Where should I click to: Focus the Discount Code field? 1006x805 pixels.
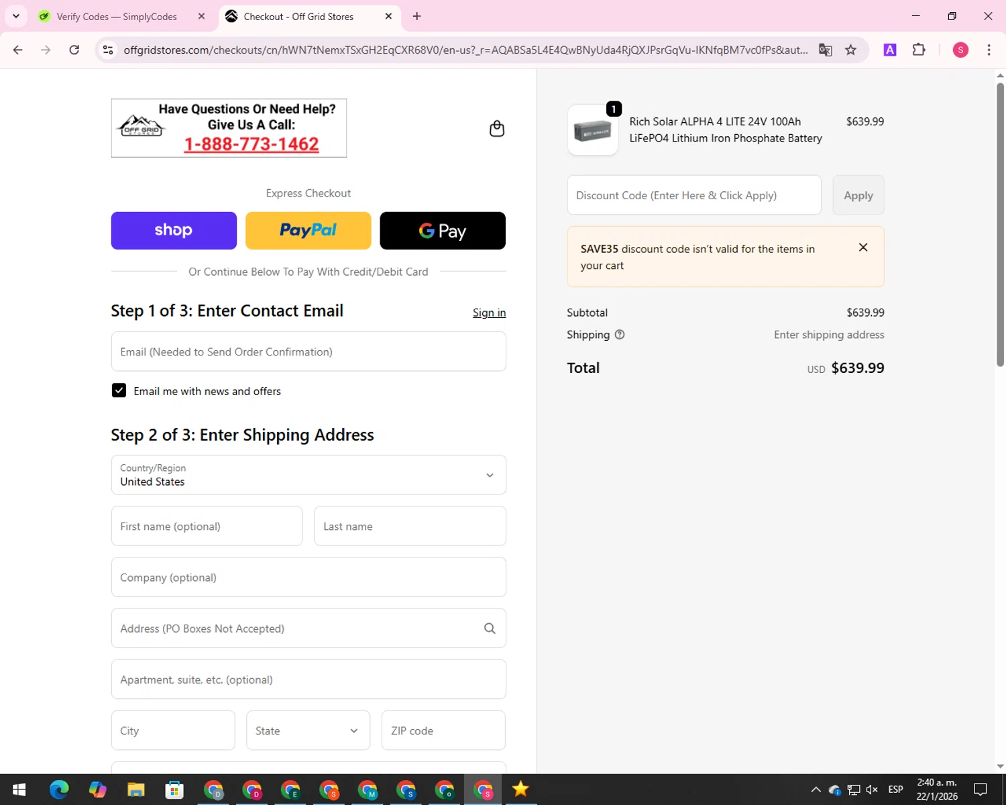694,195
